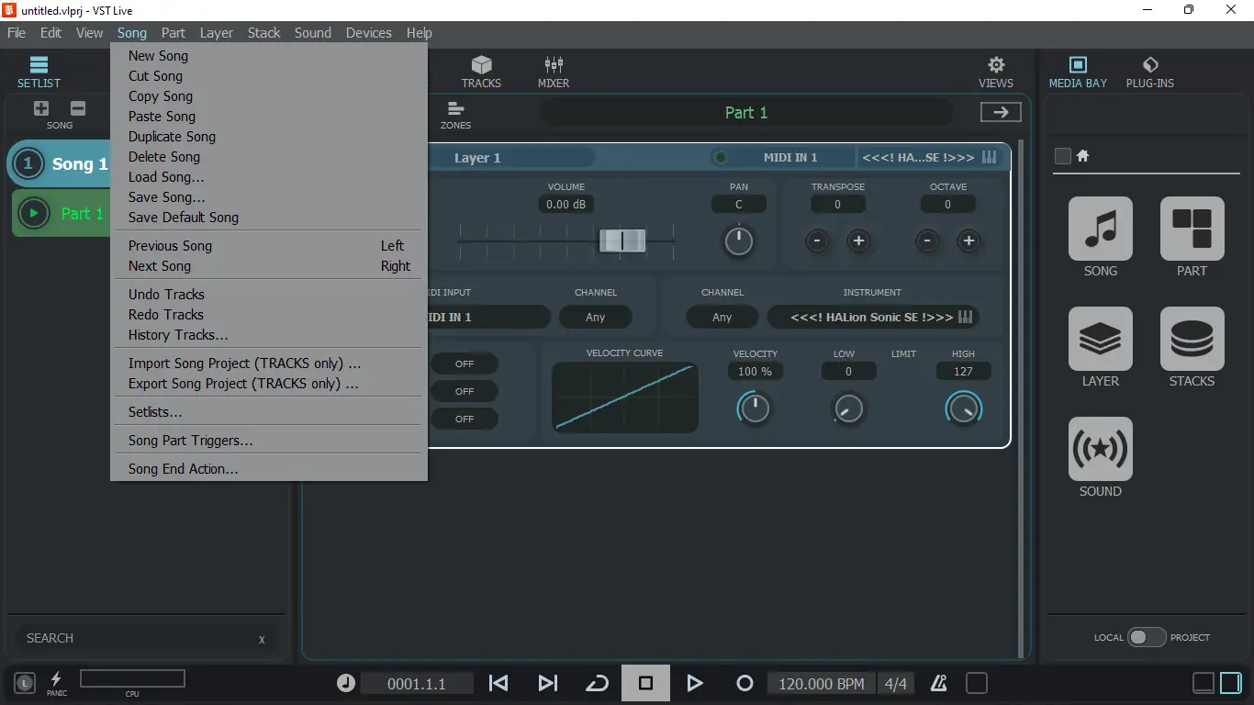Toggle the metronome click icon
Screen dimensions: 1254x705
pyautogui.click(x=938, y=683)
